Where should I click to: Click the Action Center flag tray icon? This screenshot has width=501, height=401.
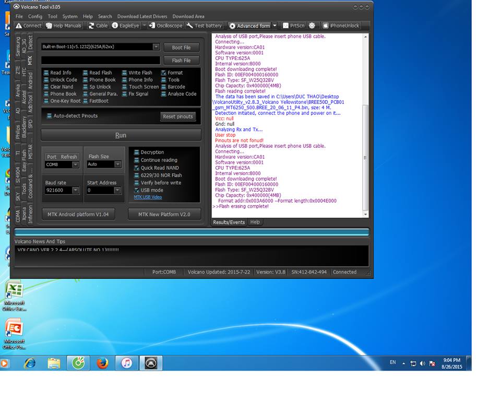point(432,363)
